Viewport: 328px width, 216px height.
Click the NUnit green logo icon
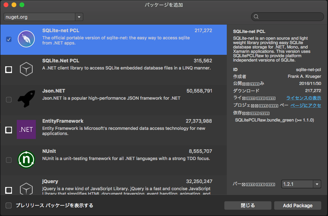tap(26, 160)
